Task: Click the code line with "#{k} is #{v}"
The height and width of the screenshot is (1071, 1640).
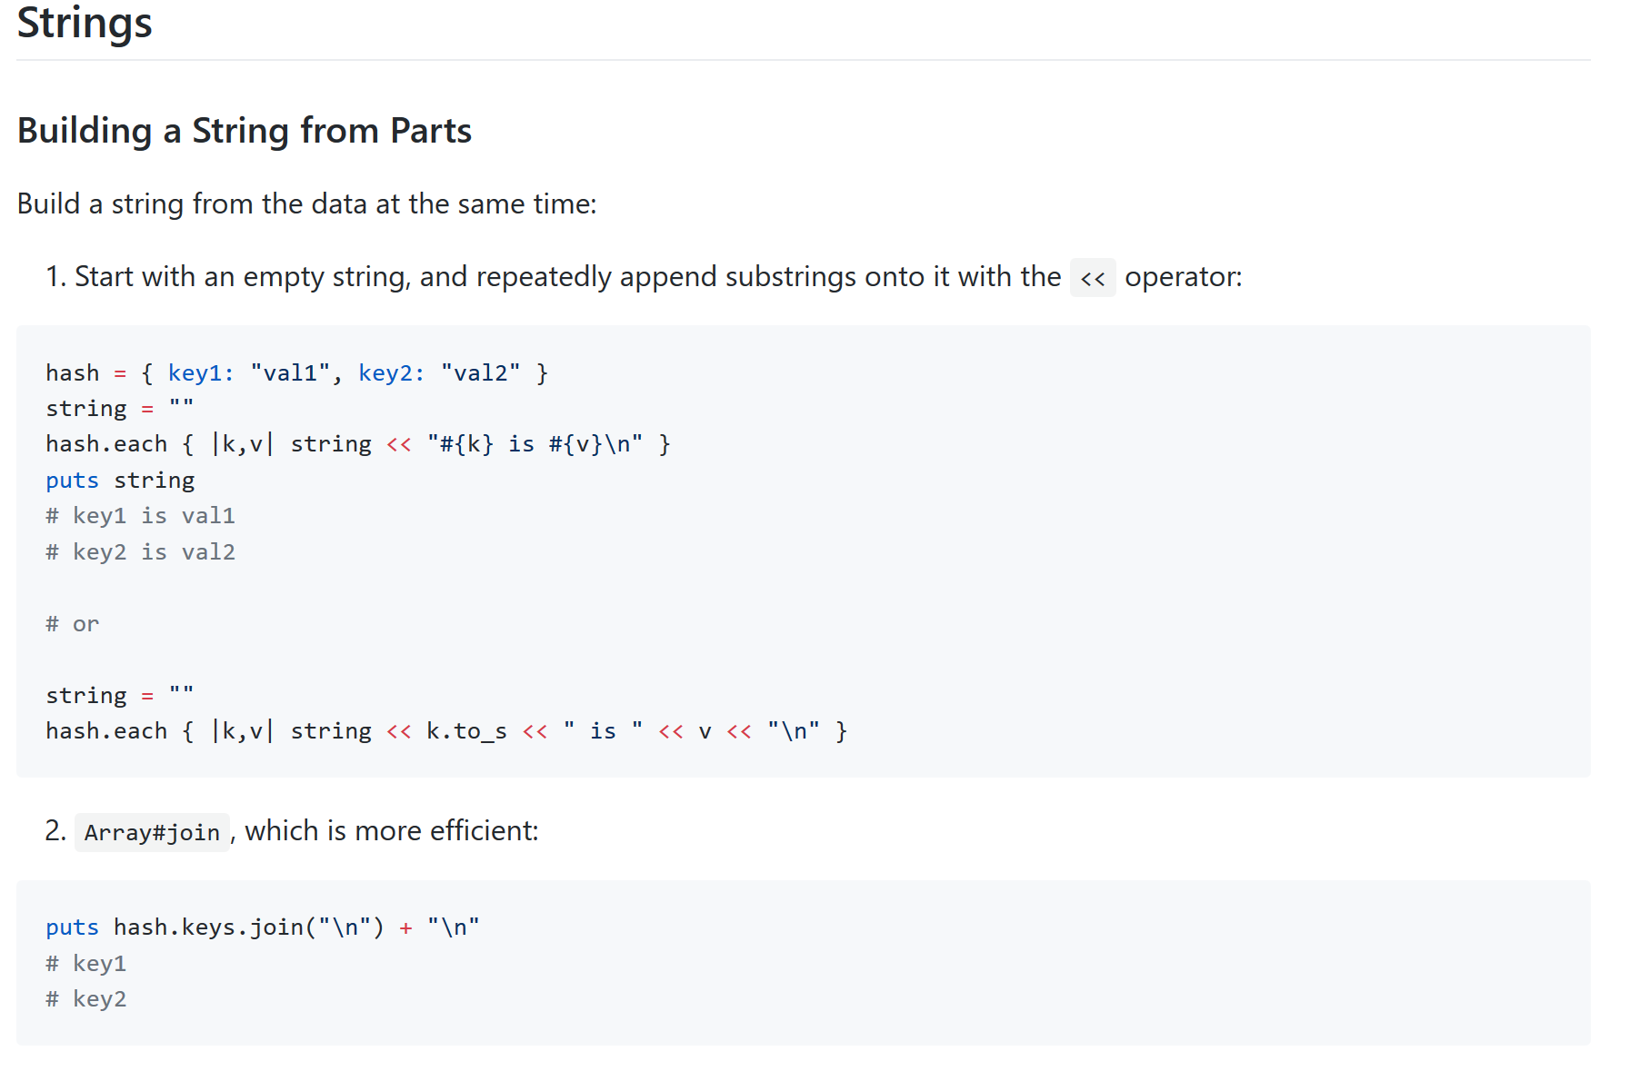Action: (x=358, y=444)
